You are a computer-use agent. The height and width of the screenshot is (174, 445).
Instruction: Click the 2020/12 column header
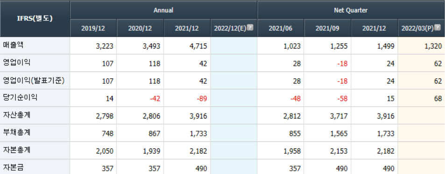coord(140,28)
